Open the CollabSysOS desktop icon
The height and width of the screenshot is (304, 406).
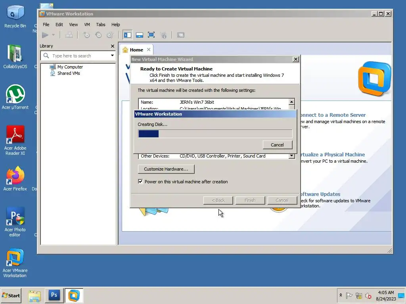[x=15, y=56]
